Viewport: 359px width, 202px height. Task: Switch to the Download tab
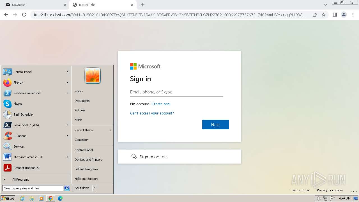pyautogui.click(x=36, y=5)
